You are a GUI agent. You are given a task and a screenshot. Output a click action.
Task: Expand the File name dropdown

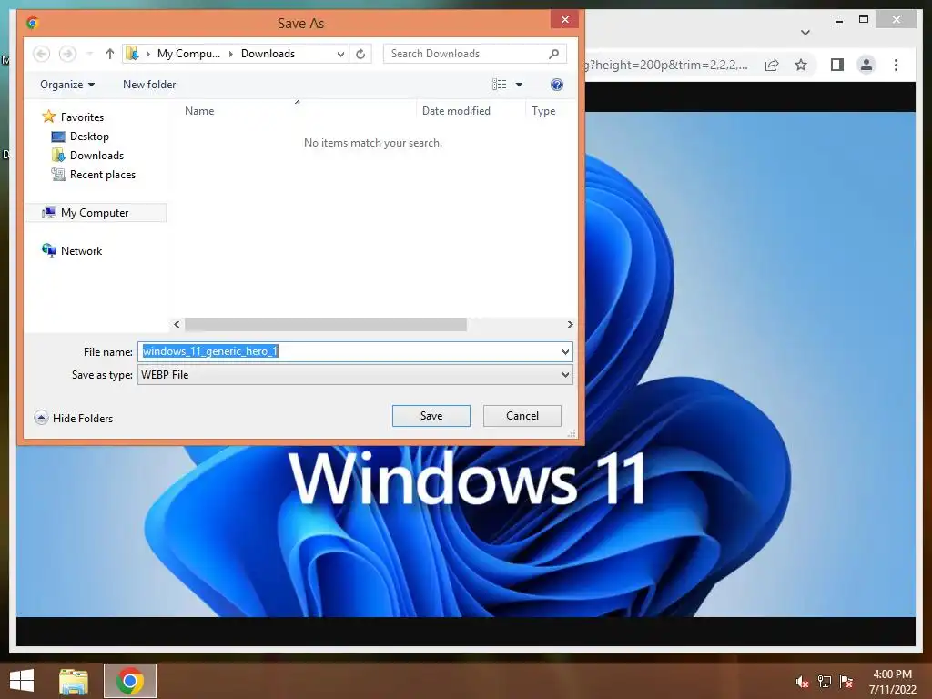coord(565,352)
